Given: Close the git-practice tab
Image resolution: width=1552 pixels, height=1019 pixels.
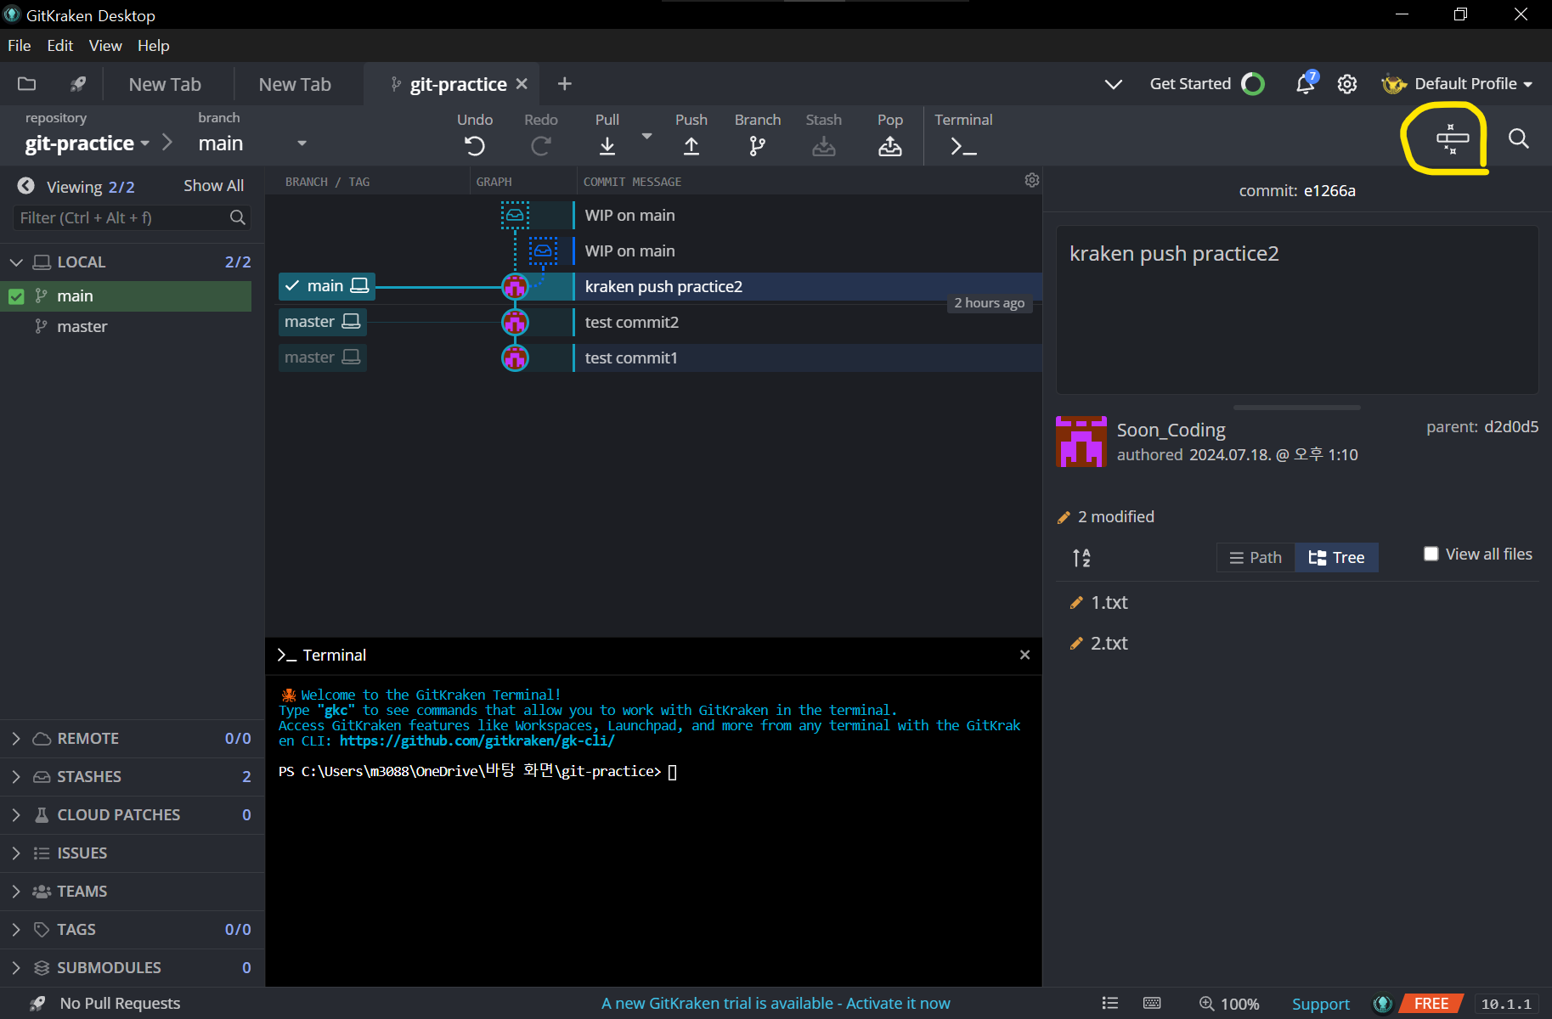Looking at the screenshot, I should click(522, 84).
